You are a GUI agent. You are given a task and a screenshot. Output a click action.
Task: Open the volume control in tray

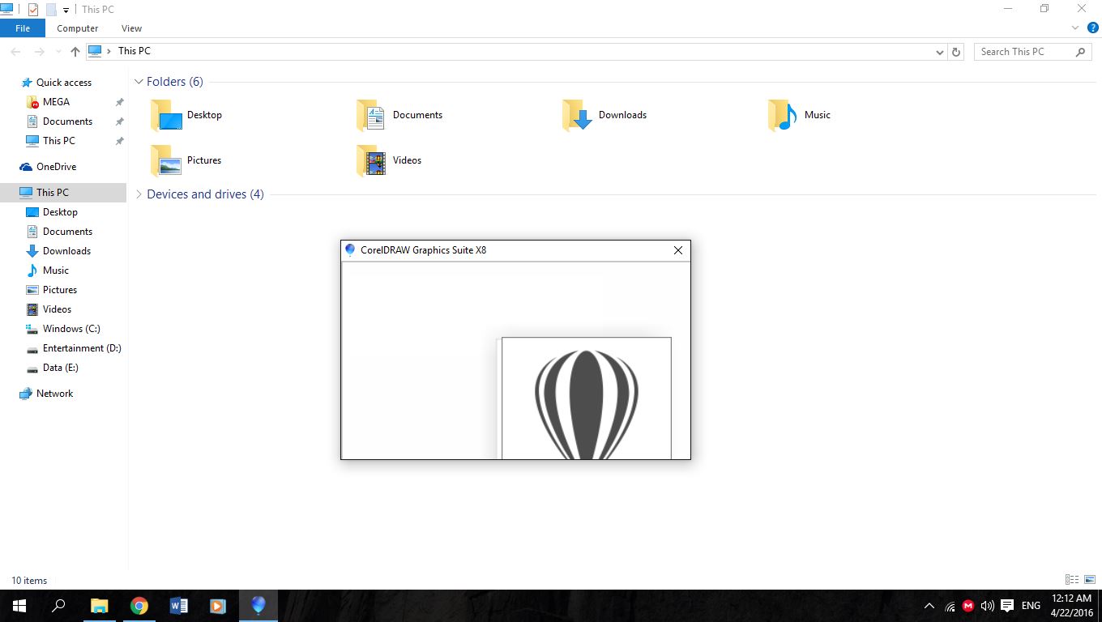987,606
